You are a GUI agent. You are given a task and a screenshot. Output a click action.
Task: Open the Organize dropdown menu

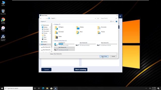coord(43,21)
